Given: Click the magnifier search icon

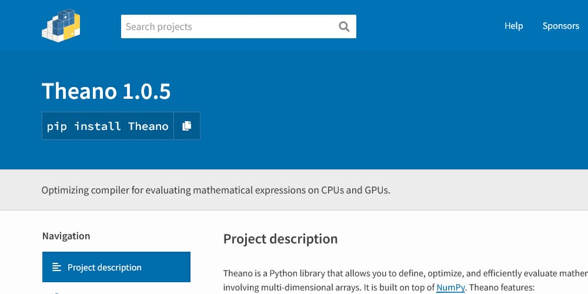Looking at the screenshot, I should [x=344, y=26].
